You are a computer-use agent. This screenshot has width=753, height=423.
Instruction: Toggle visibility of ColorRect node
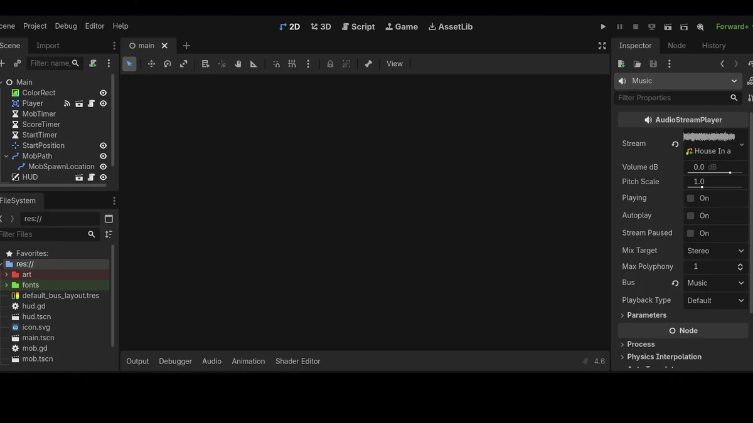[x=103, y=93]
